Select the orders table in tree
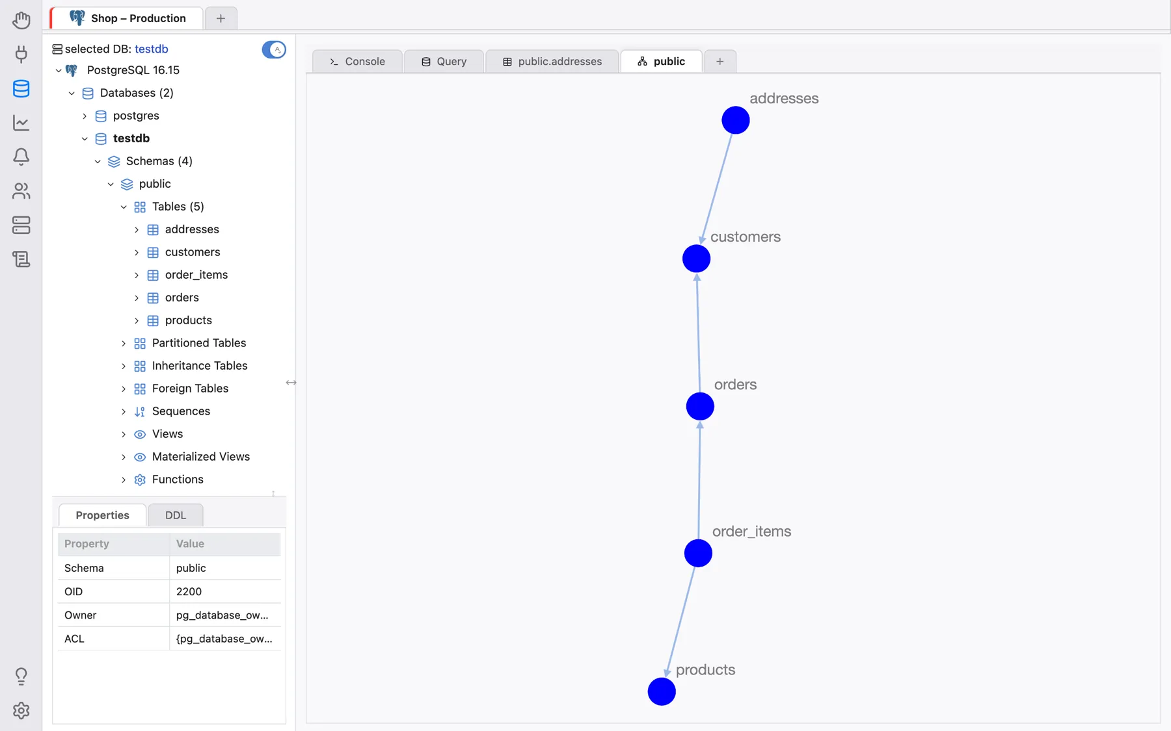 pos(182,298)
